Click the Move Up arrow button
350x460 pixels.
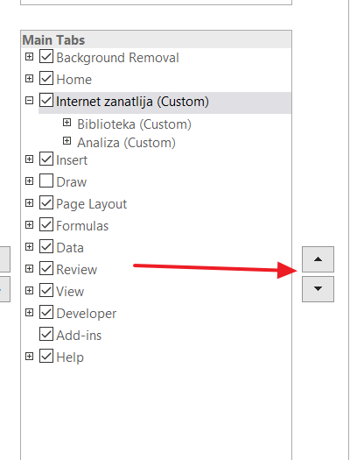(318, 259)
